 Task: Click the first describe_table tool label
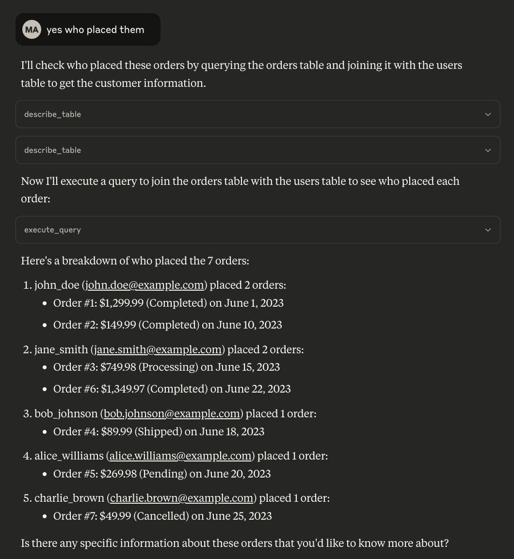(x=52, y=115)
